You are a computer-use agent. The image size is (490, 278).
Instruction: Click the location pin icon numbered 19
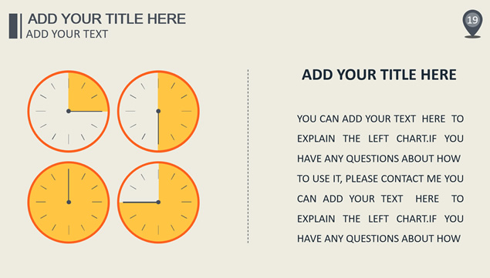click(472, 23)
